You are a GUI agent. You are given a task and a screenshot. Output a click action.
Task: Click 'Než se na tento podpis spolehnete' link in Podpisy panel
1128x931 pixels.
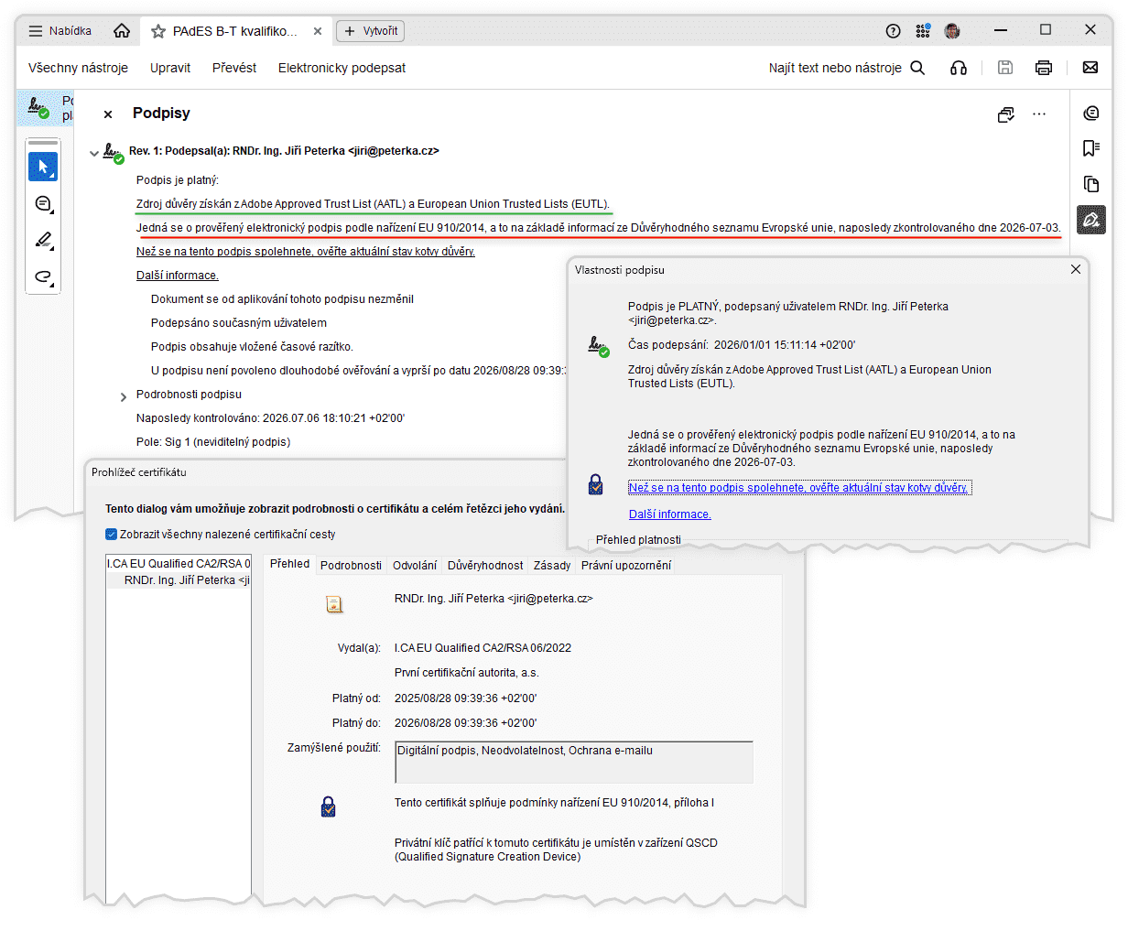click(x=306, y=252)
